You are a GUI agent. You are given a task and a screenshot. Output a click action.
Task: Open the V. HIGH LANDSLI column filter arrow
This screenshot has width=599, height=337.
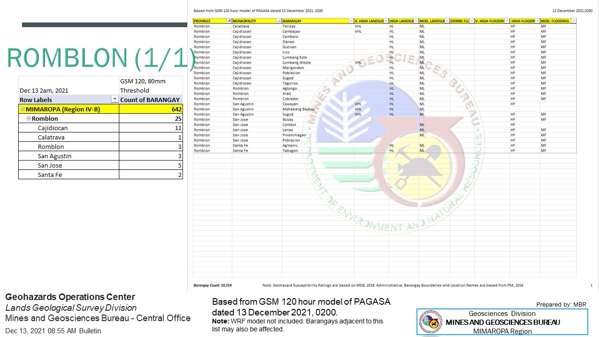pos(386,21)
